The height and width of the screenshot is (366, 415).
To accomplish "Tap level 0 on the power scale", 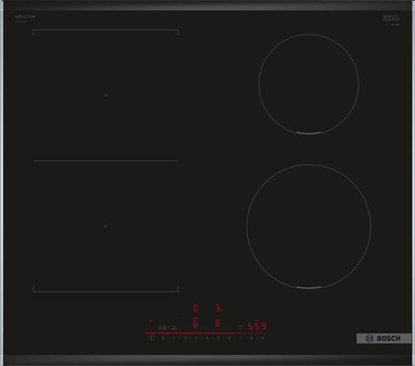I will pos(163,338).
